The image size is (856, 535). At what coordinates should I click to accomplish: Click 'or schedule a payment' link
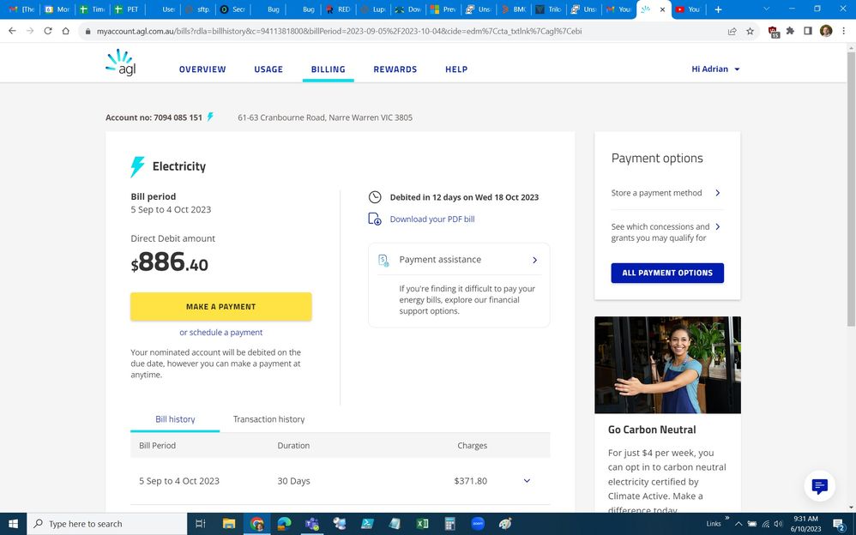pyautogui.click(x=220, y=333)
